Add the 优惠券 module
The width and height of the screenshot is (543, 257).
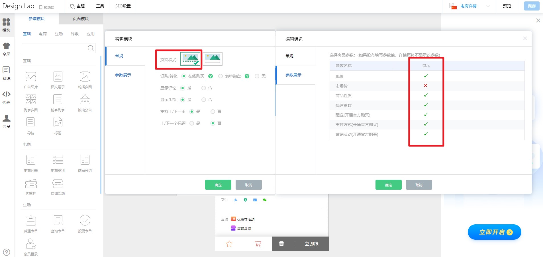click(x=31, y=187)
